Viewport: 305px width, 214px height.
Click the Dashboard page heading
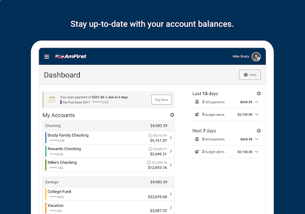pyautogui.click(x=62, y=75)
